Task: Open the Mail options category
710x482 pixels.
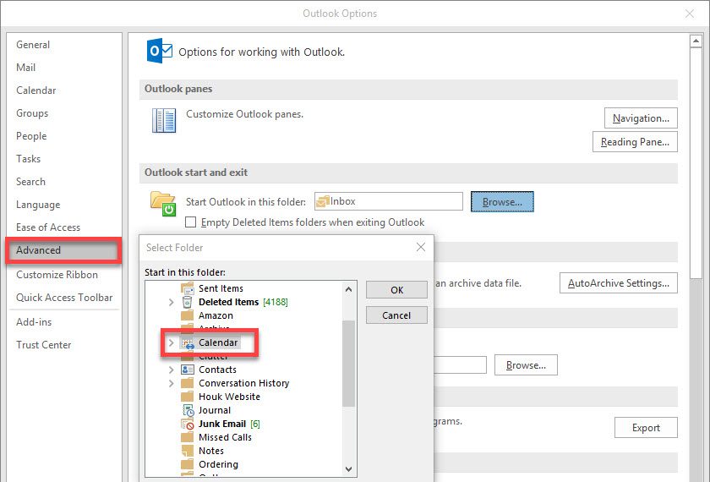Action: pos(26,68)
